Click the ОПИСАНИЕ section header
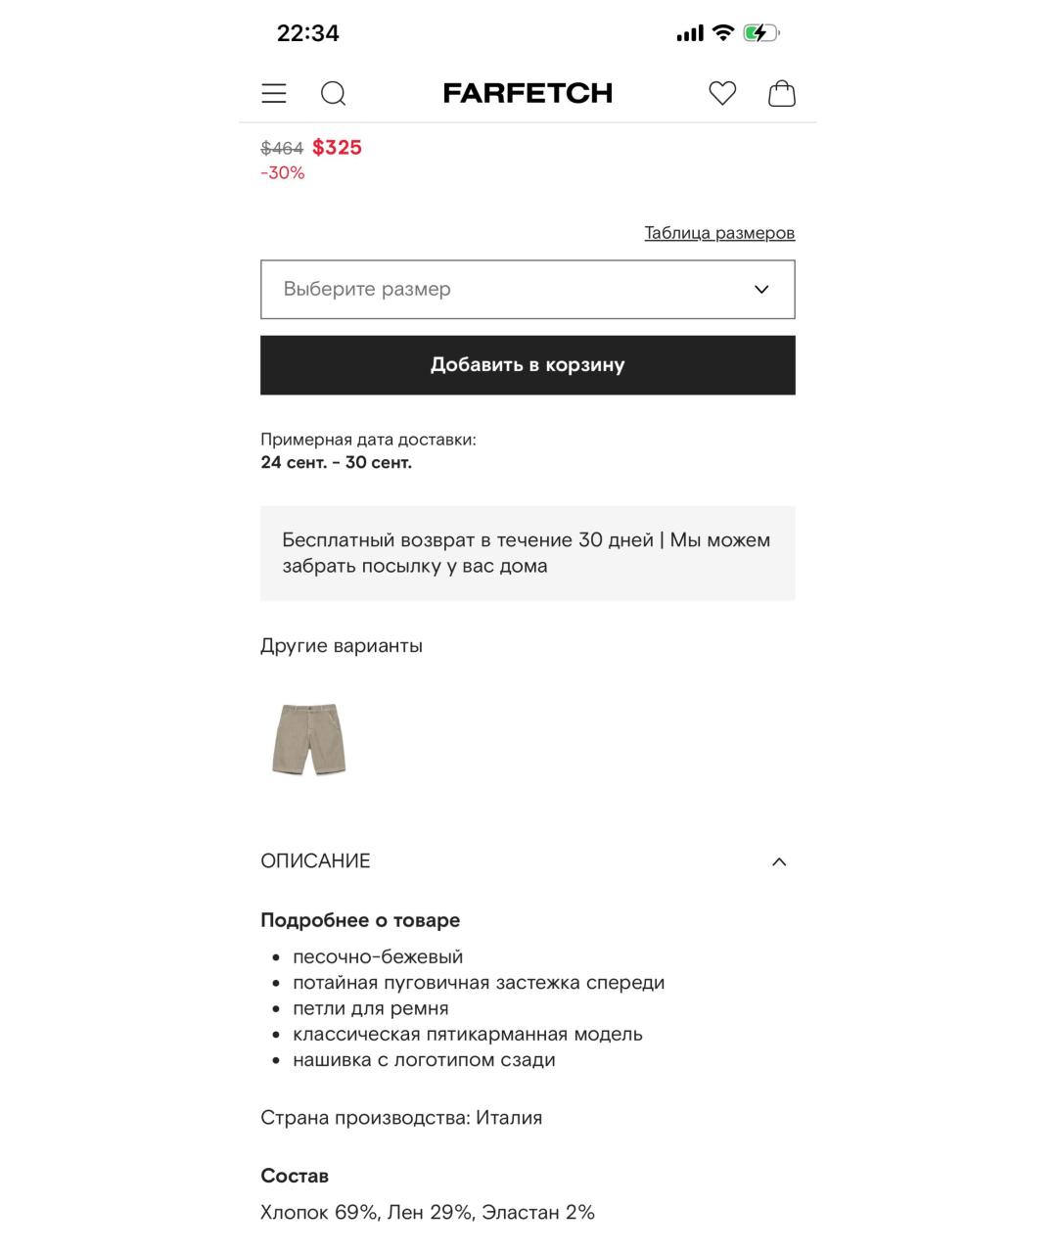This screenshot has height=1253, width=1057. 528,861
